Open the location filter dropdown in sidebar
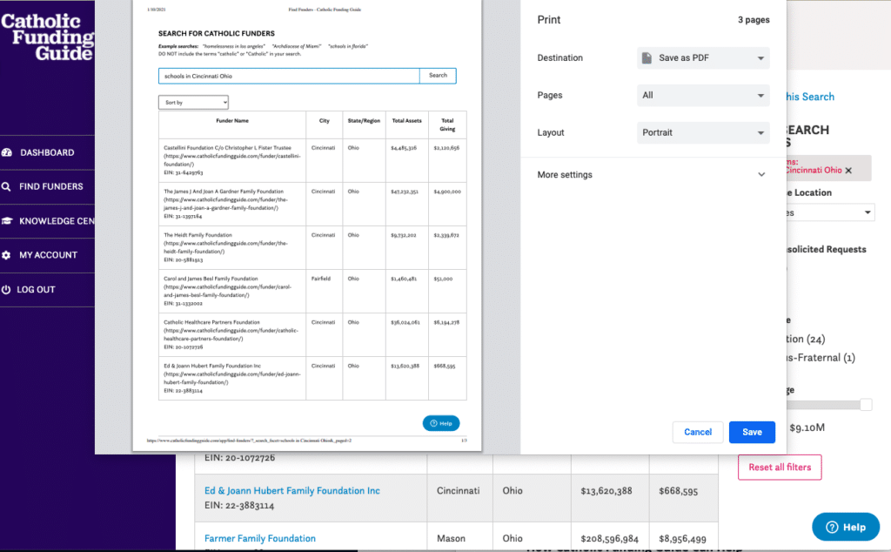 click(831, 212)
